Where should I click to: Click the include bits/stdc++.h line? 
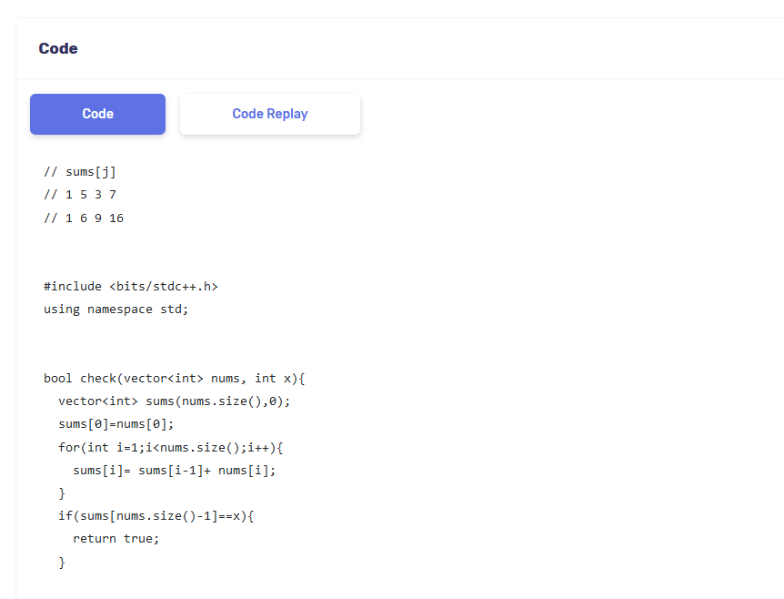(x=132, y=286)
